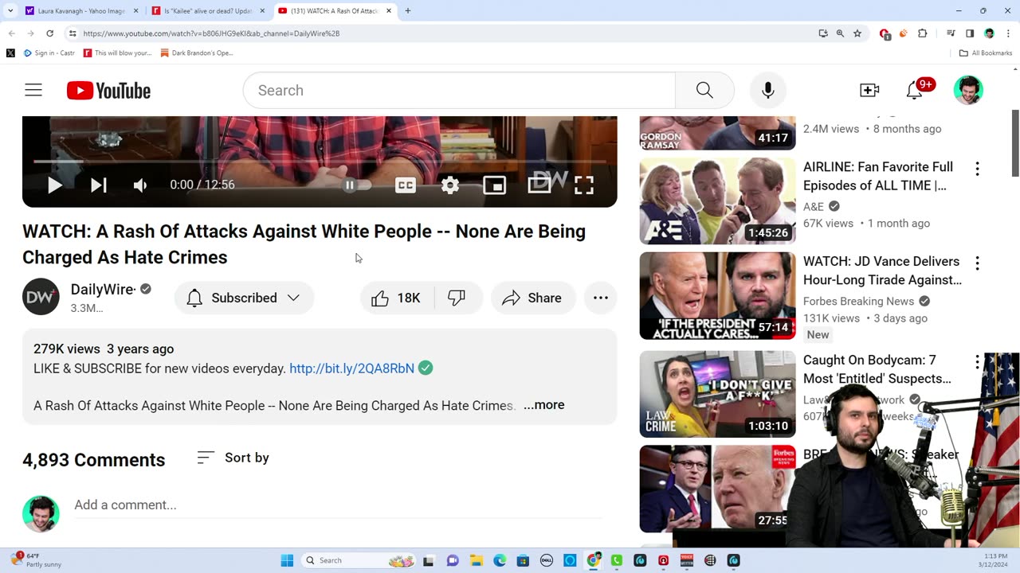The width and height of the screenshot is (1020, 573).
Task: Open the AIRLINE Fan Favorite video thumbnail
Action: coord(717,201)
